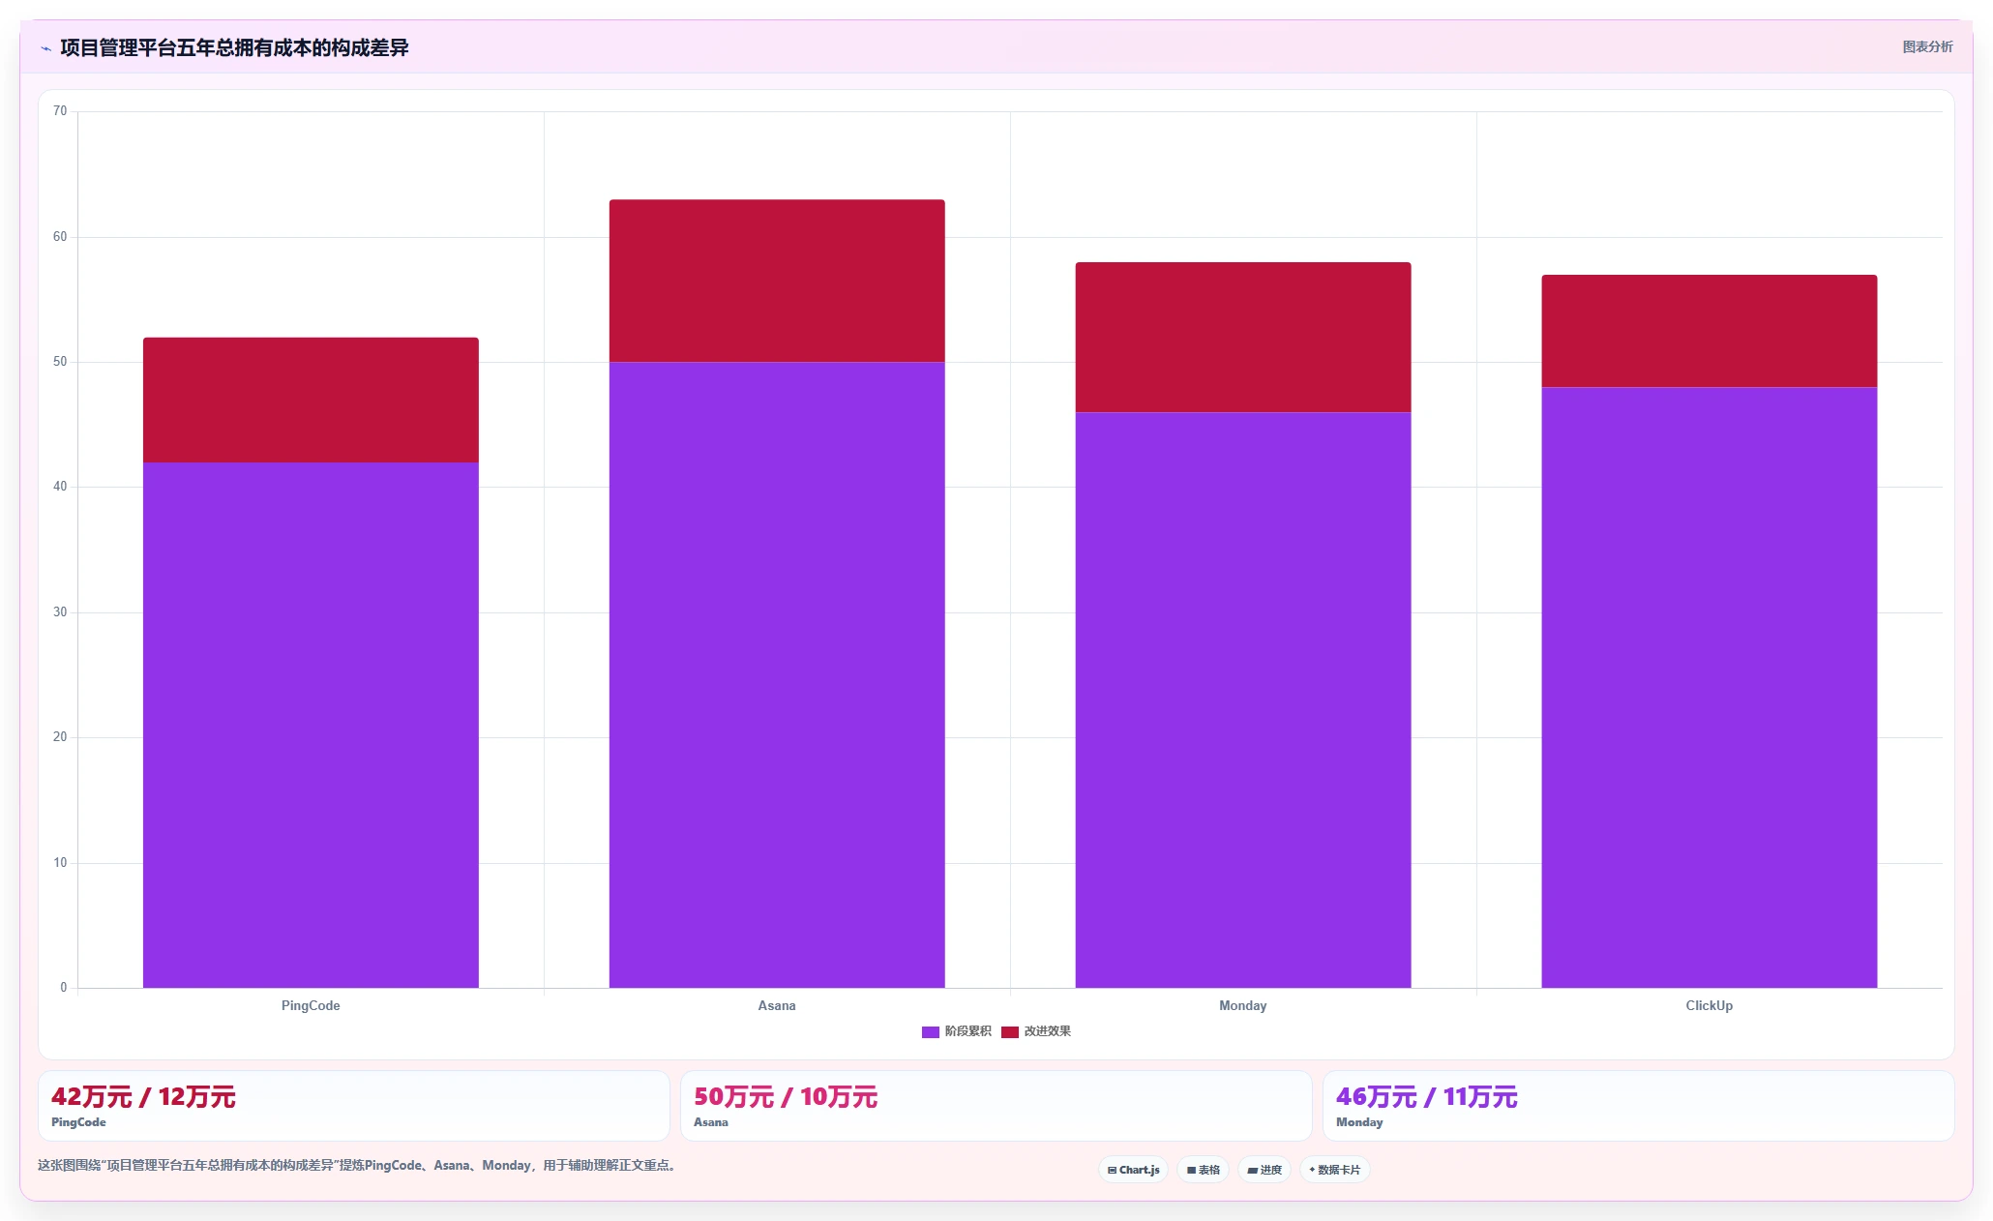Click the Monday caption in data card
The height and width of the screenshot is (1221, 1993).
click(1359, 1122)
